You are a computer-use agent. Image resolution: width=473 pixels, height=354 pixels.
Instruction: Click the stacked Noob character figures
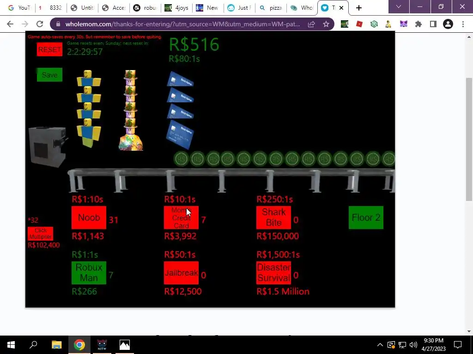coord(89,109)
